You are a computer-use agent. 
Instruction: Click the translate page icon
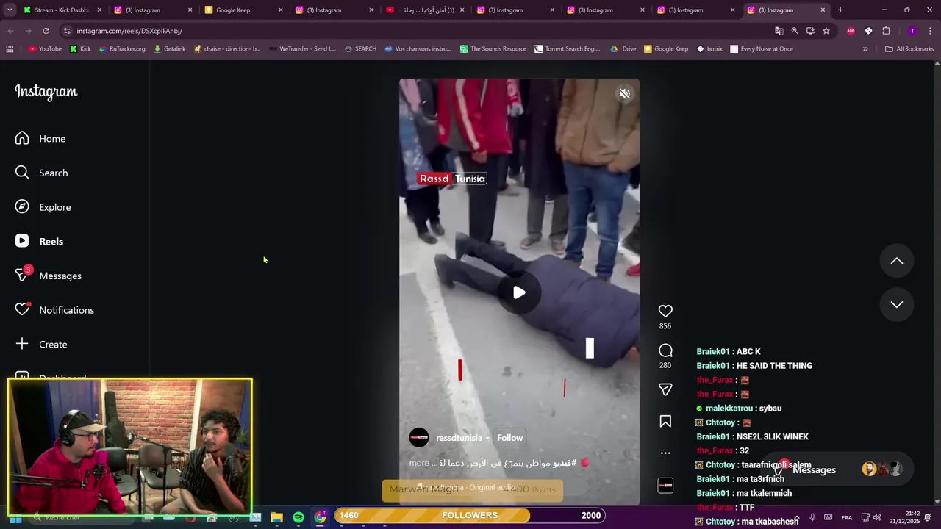click(x=779, y=31)
